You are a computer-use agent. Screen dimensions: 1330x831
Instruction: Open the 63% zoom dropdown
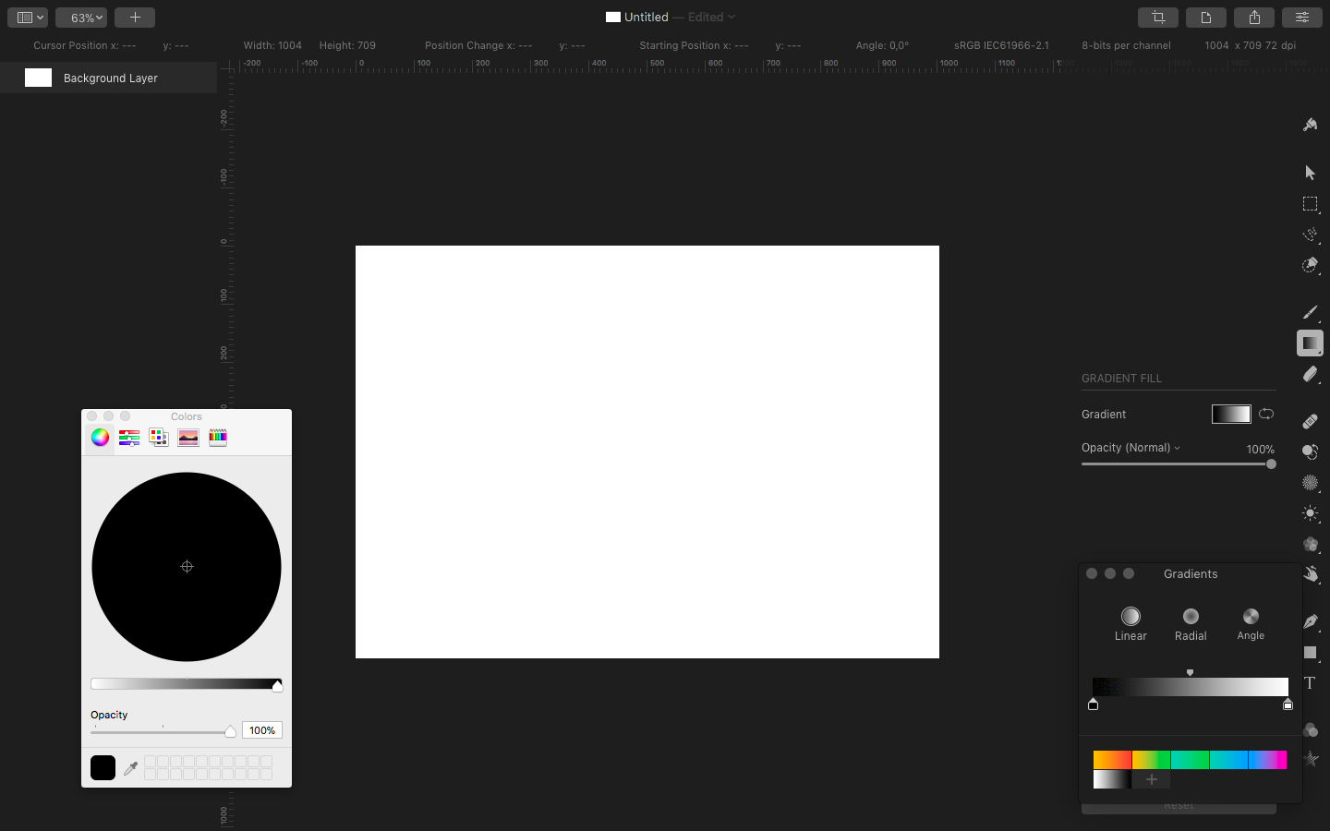click(x=81, y=18)
